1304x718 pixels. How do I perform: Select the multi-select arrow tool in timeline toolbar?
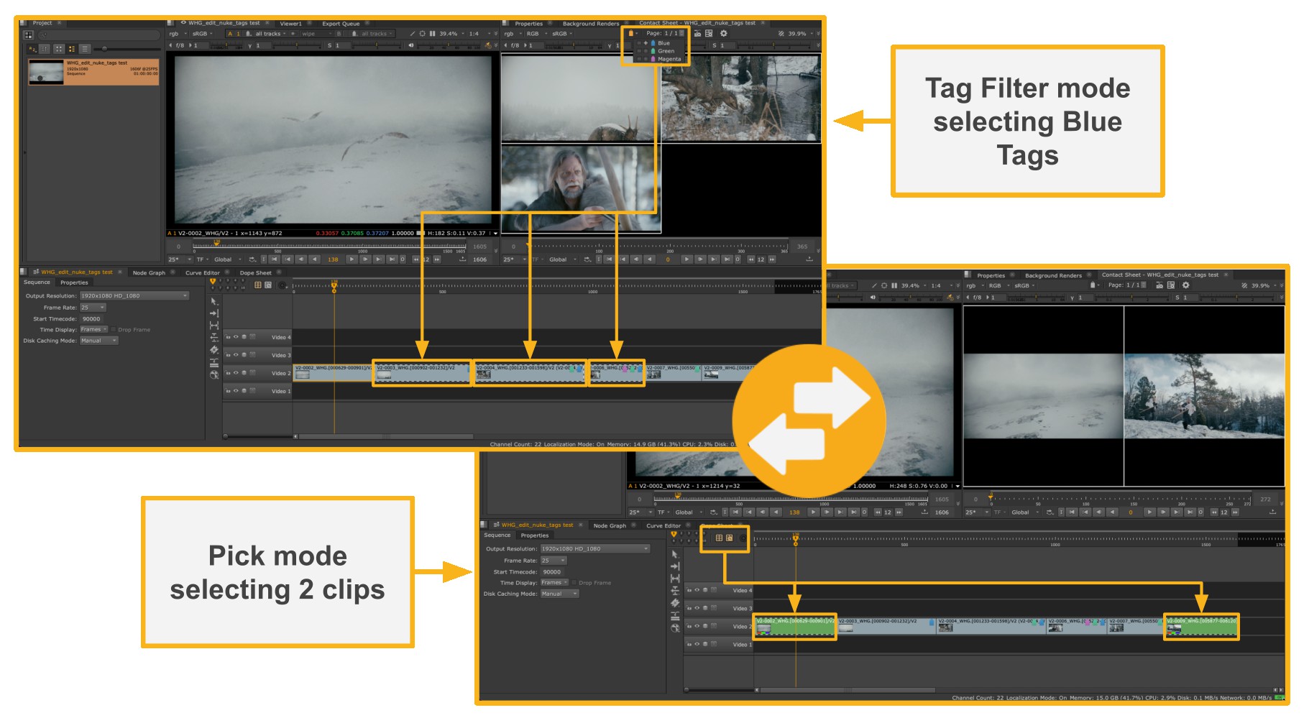214,300
